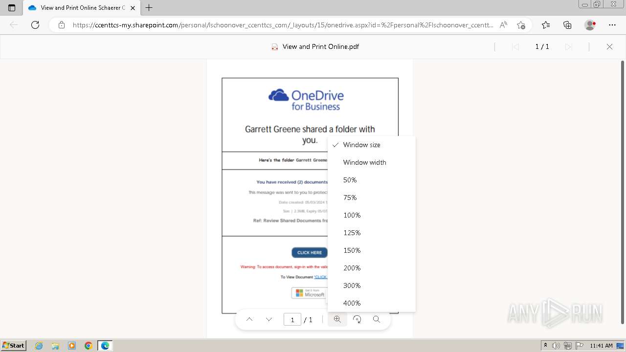
Task: Go back in browser
Action: (14, 25)
